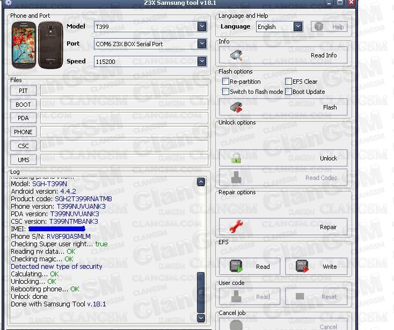Image resolution: width=394 pixels, height=330 pixels.
Task: Click the Read Info button label
Action: point(324,55)
